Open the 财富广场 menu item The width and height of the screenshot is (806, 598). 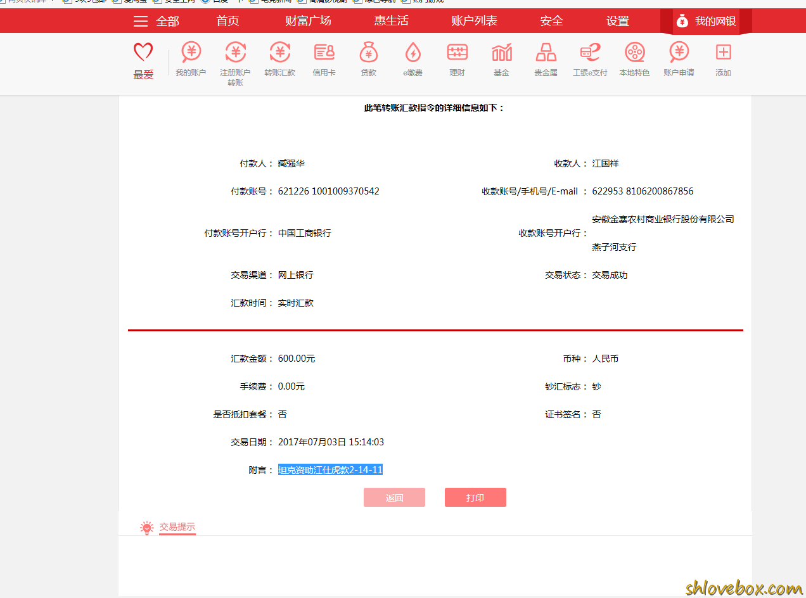308,21
